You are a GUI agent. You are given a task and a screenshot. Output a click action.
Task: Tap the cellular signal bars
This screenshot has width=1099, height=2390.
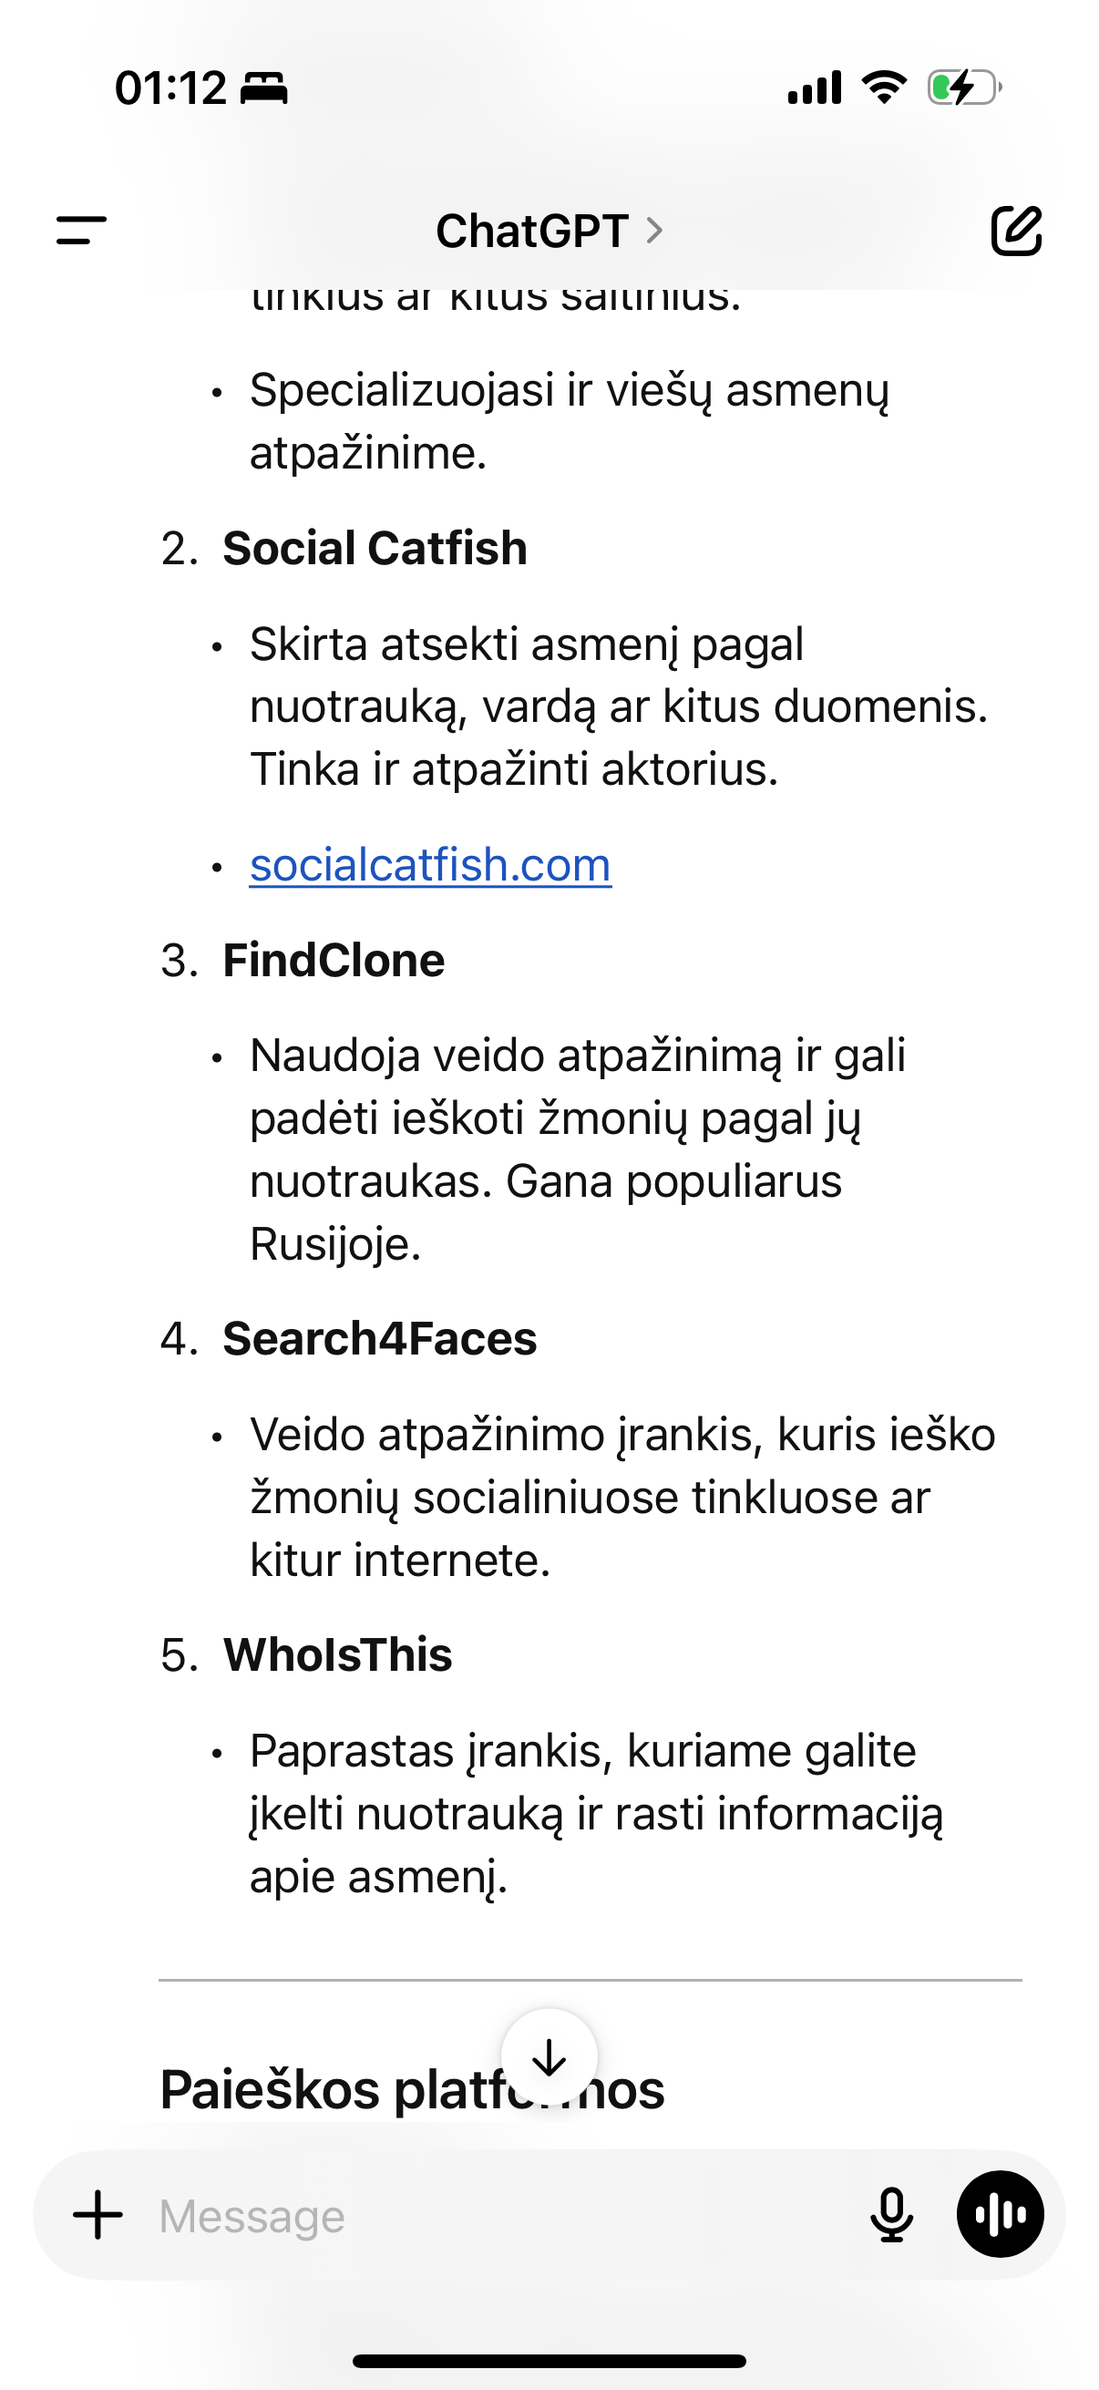click(x=815, y=88)
